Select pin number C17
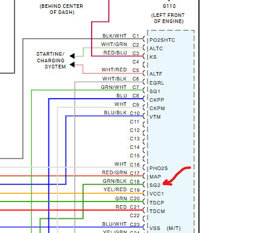 (135, 173)
